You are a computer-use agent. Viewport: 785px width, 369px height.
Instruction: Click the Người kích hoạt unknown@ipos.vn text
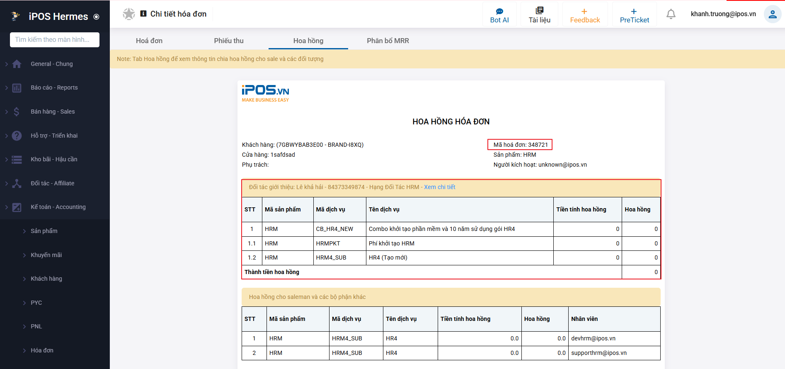tap(540, 165)
